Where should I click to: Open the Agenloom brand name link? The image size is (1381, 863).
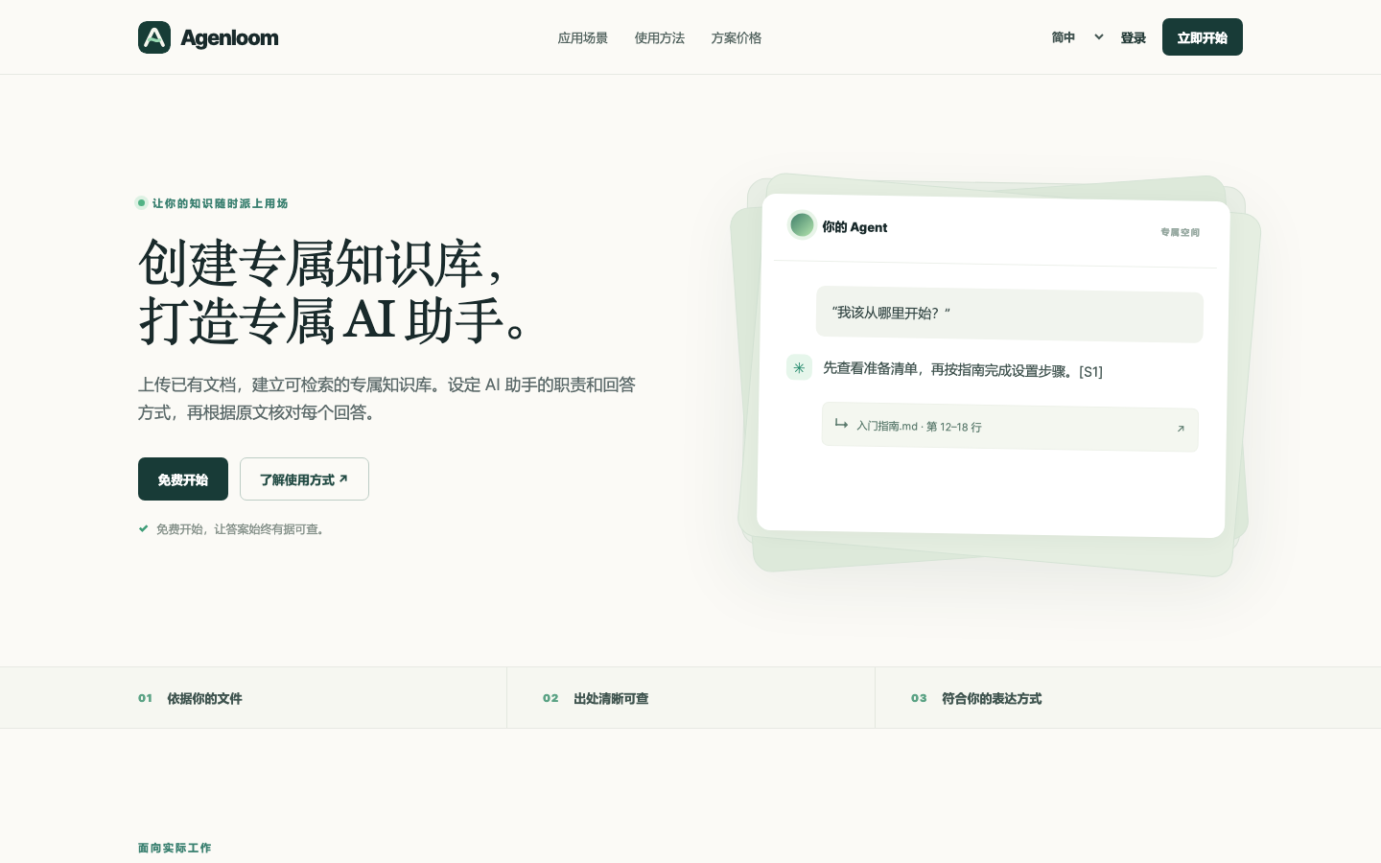pyautogui.click(x=229, y=37)
